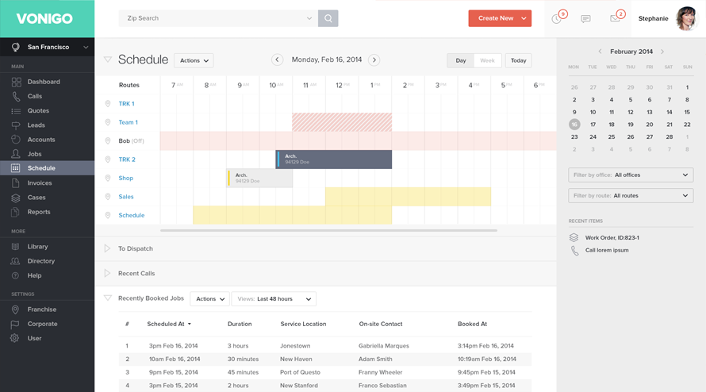Open Filter by office dropdown
The image size is (706, 392).
pos(631,175)
